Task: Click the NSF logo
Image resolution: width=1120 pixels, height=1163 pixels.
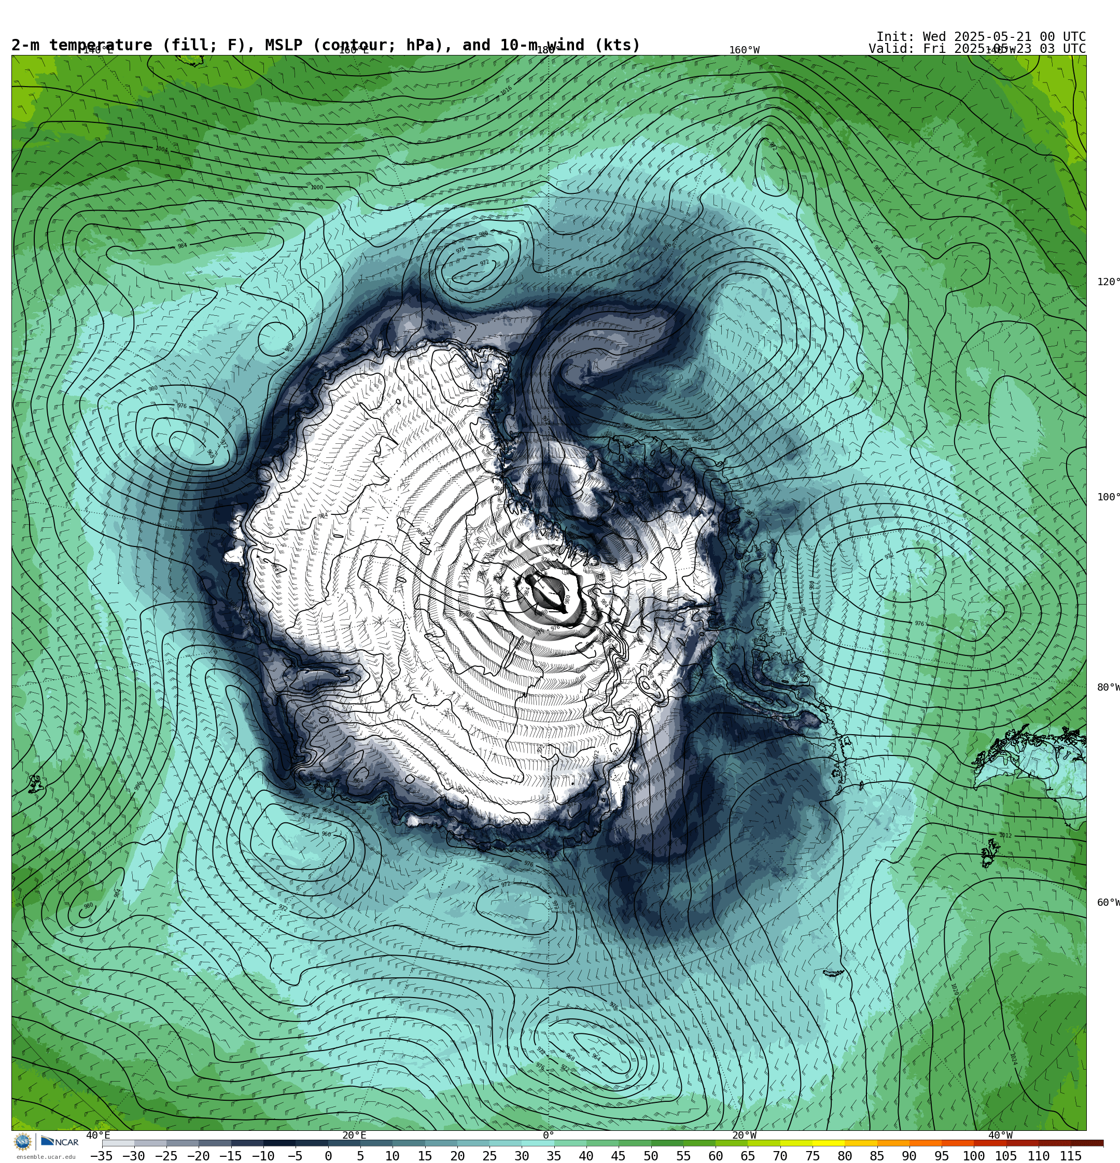Action: [x=23, y=1142]
